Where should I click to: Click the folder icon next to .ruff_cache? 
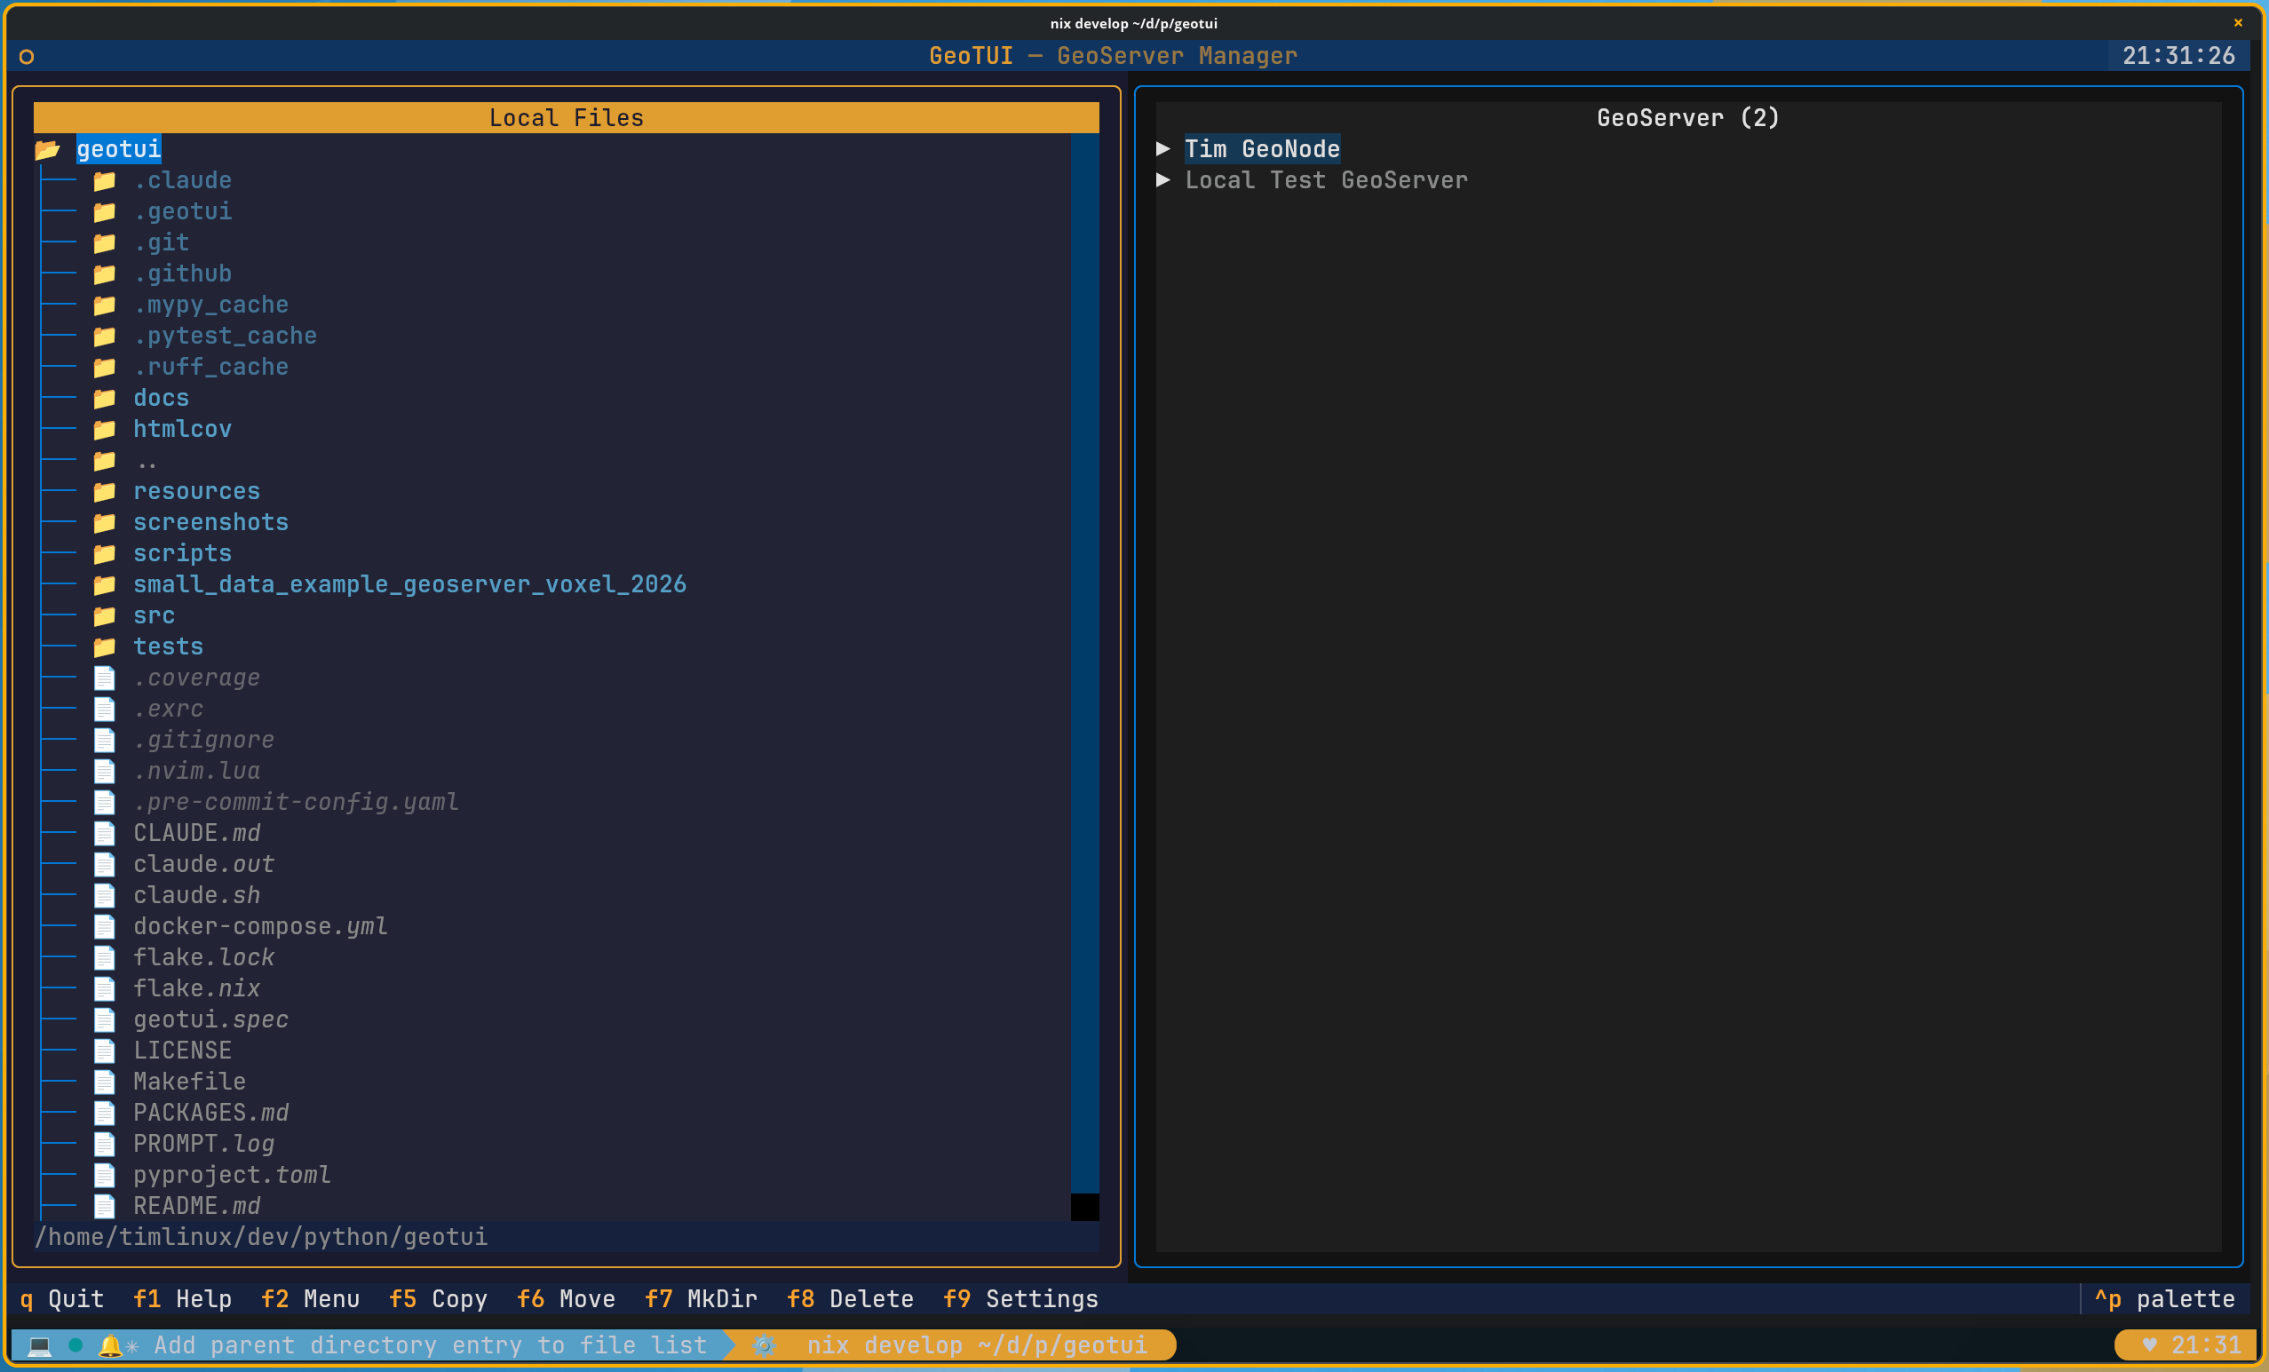tap(104, 368)
